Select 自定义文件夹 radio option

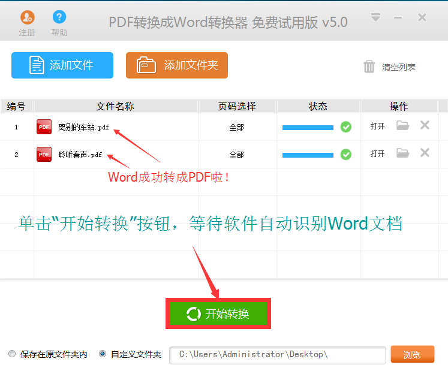[x=103, y=354]
